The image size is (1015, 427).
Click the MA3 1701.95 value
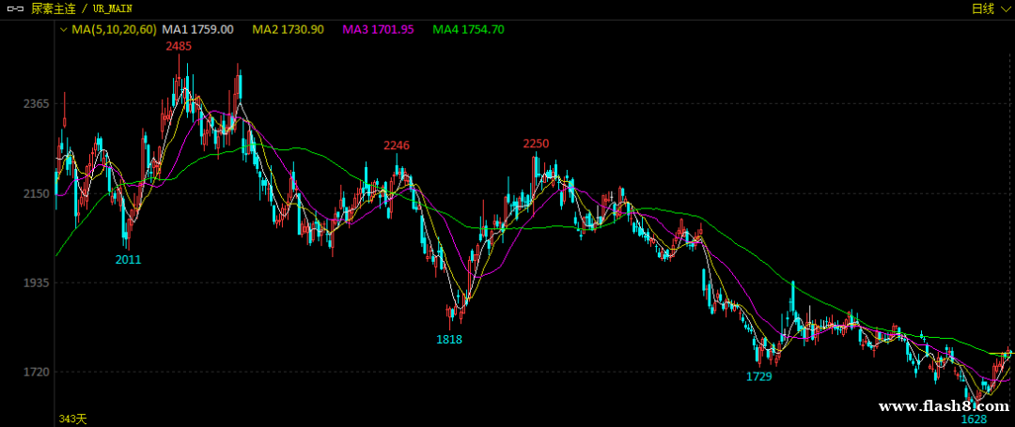378,29
